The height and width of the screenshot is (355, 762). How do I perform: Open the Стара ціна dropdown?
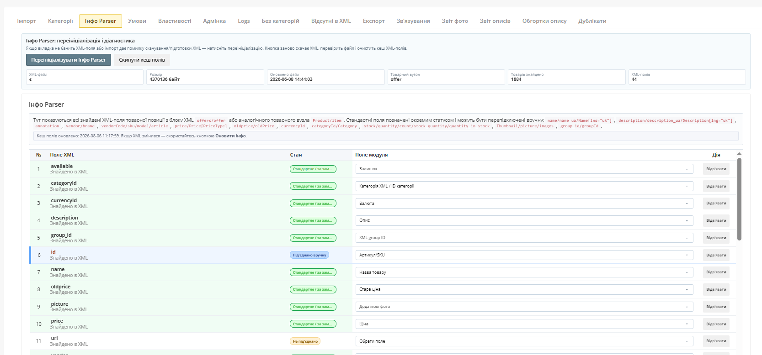[x=524, y=289]
